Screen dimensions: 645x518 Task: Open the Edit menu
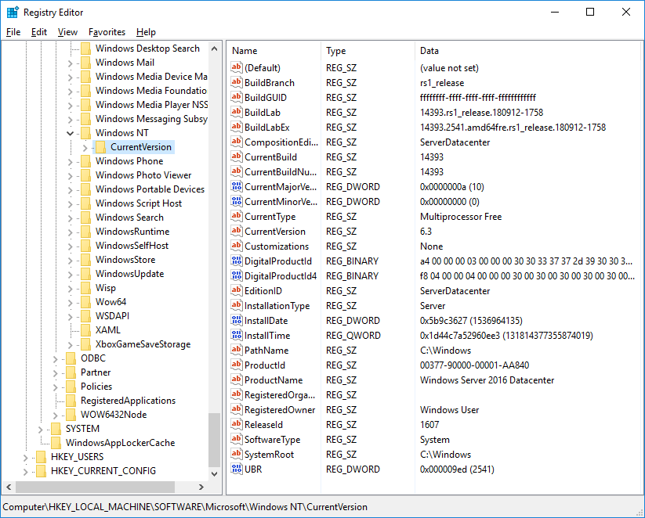click(39, 32)
